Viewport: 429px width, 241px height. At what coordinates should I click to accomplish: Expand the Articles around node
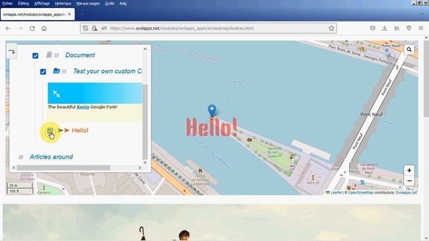pyautogui.click(x=21, y=157)
